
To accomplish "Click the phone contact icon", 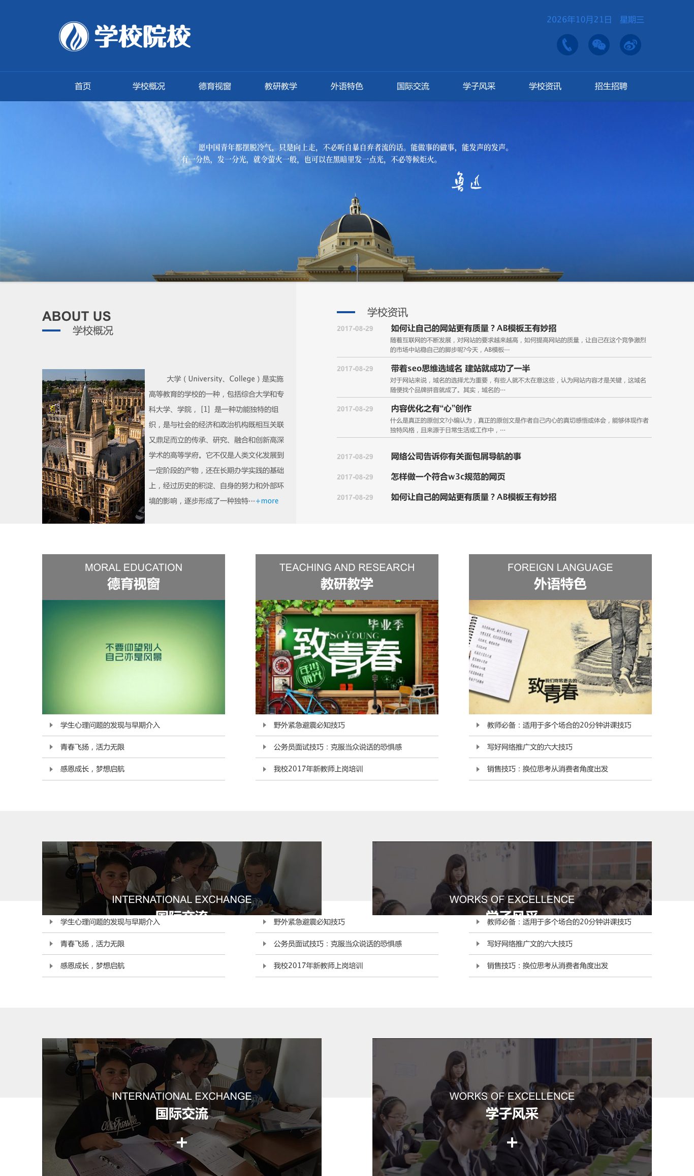I will [x=567, y=45].
